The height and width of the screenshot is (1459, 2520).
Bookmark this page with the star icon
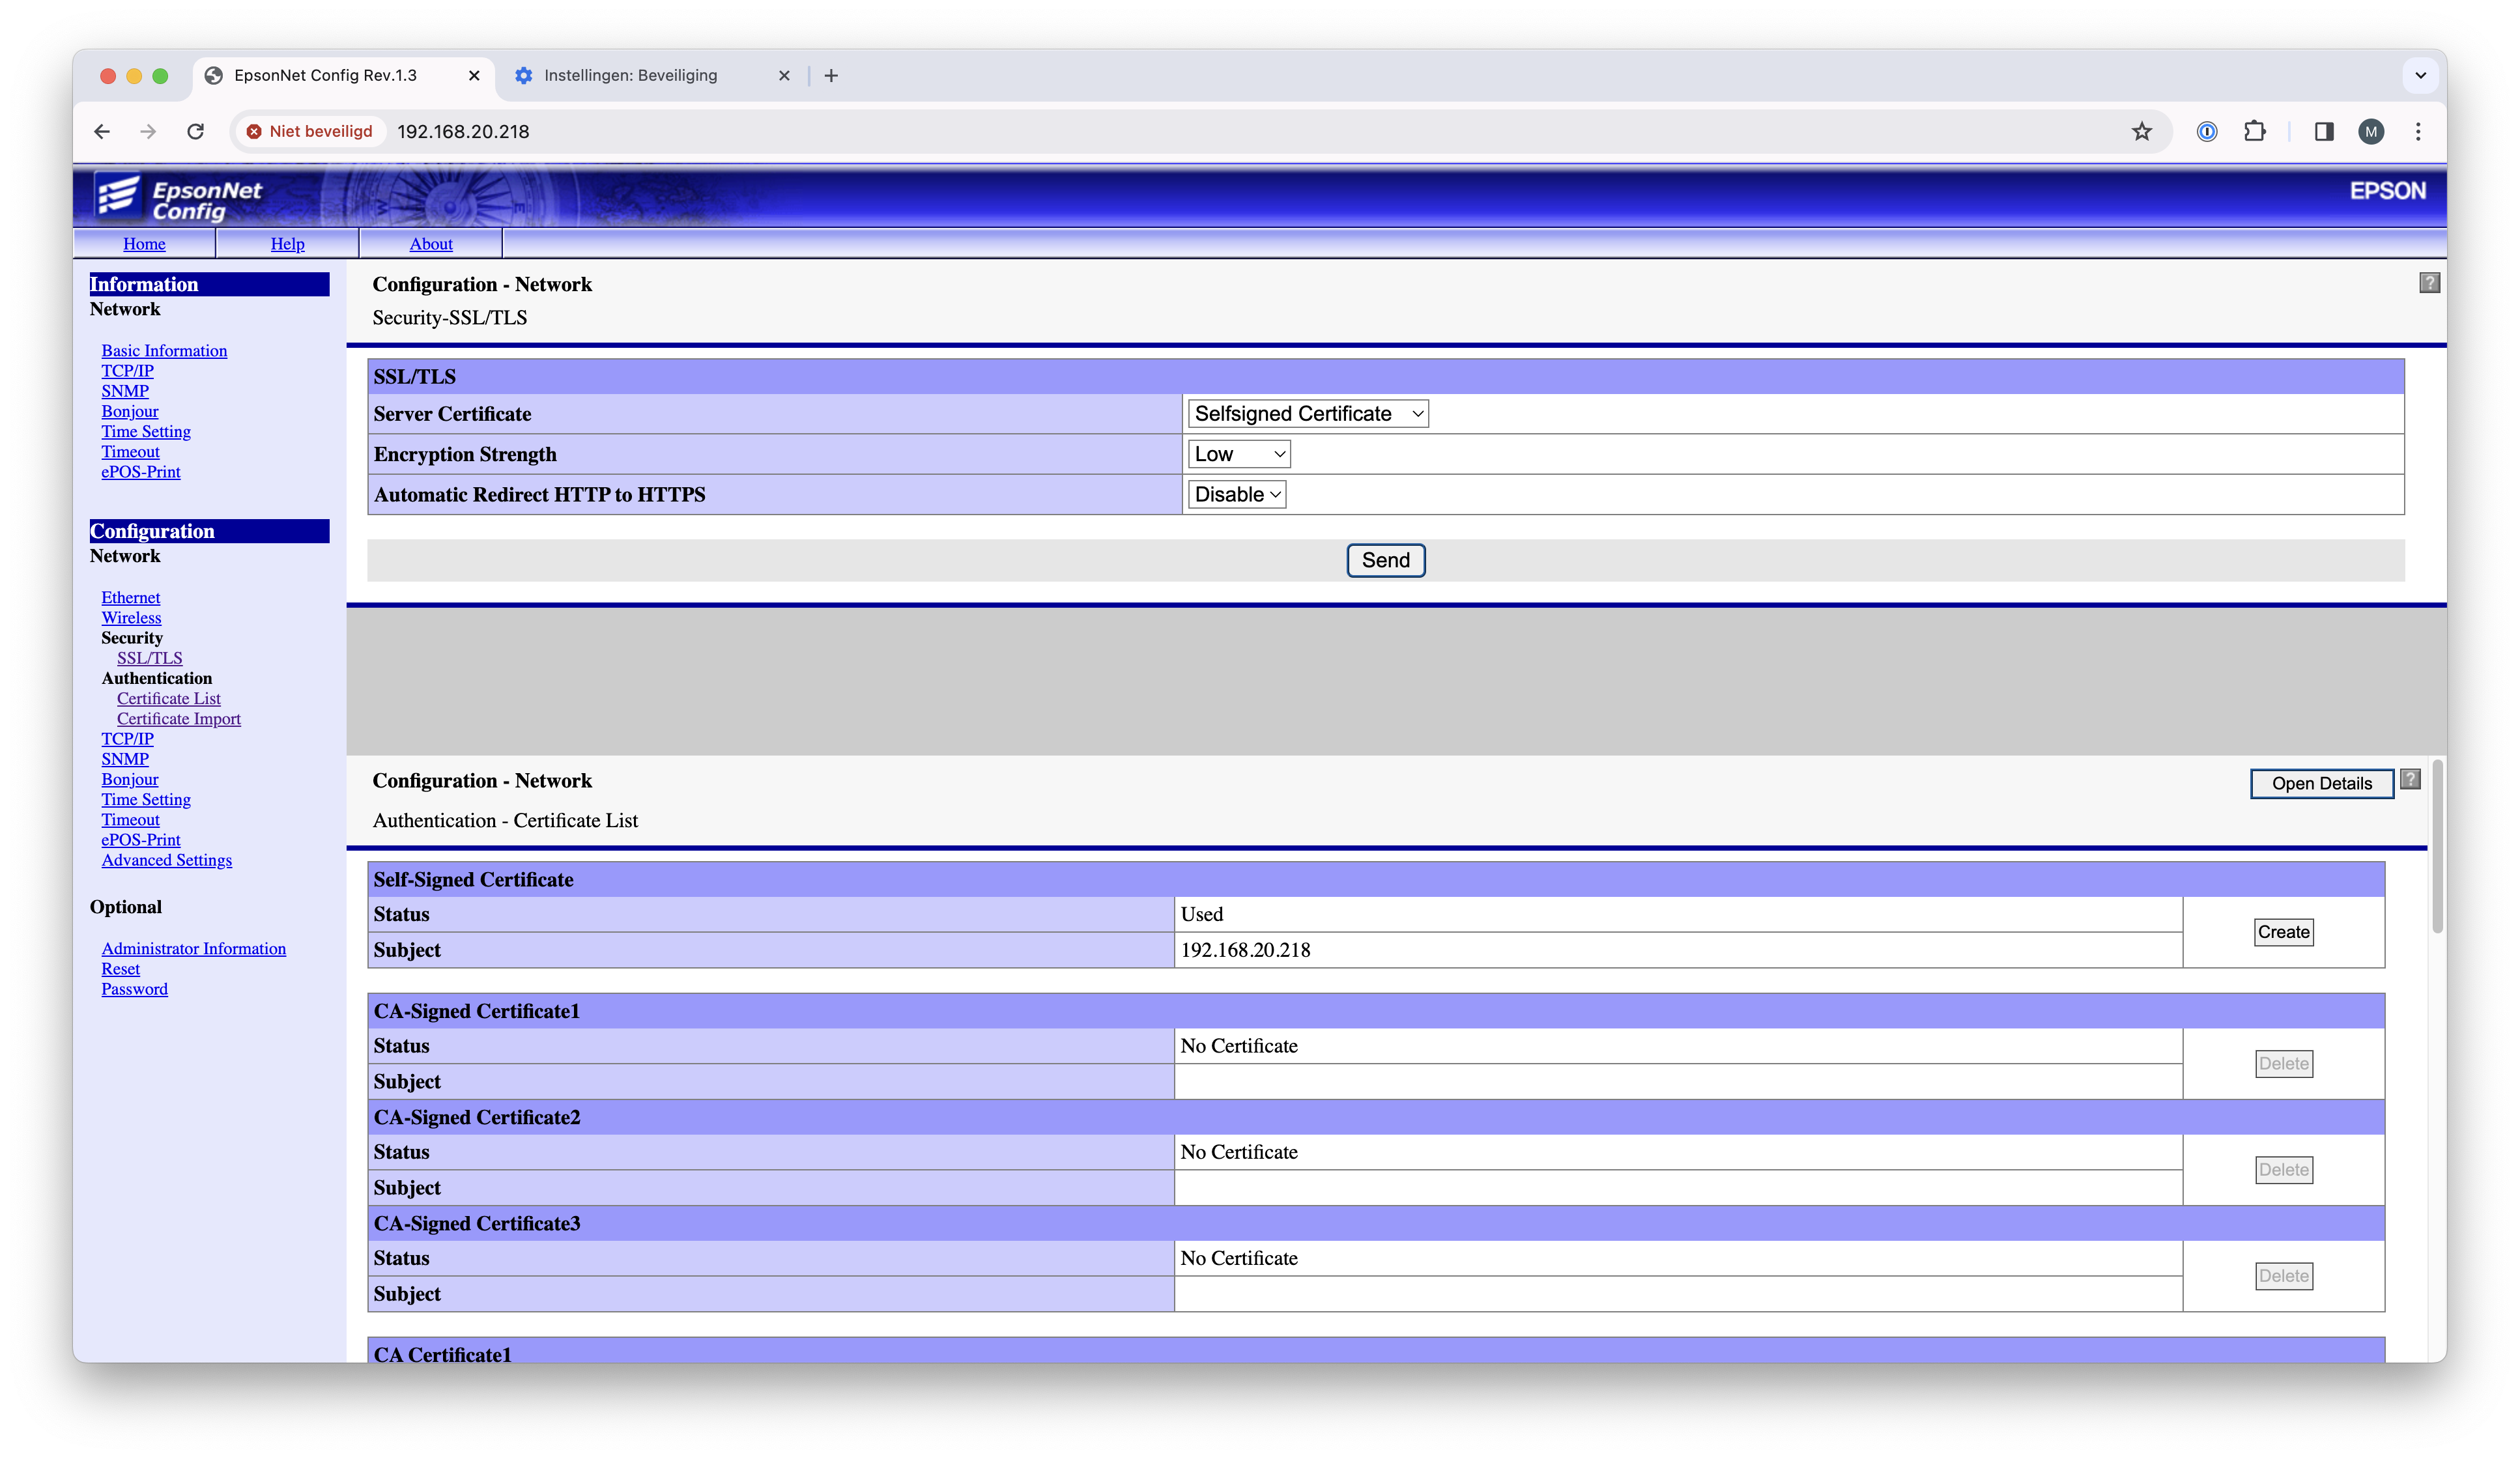click(2141, 131)
